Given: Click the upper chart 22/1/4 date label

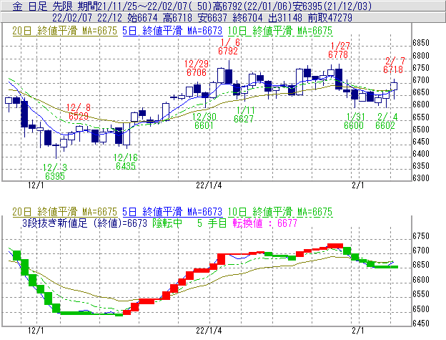Looking at the screenshot, I should (209, 185).
